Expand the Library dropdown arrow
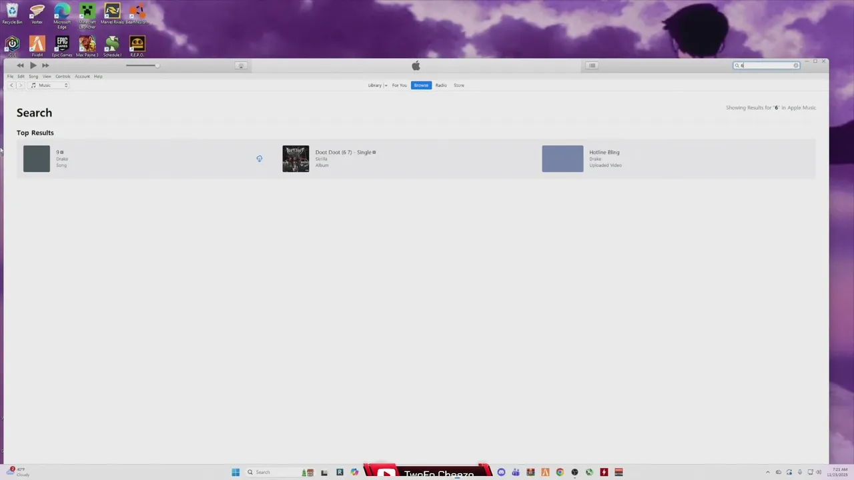854x480 pixels. click(386, 85)
